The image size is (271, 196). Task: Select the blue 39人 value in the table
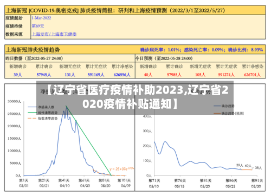(x=18, y=75)
